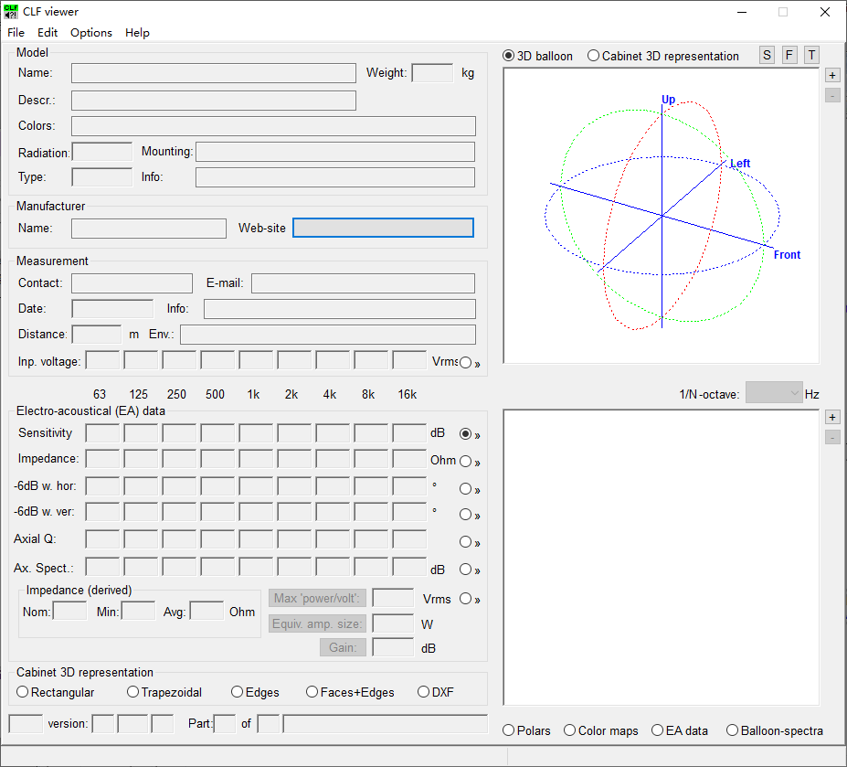Viewport: 847px width, 767px height.
Task: Select Sensitivity plot radio button
Action: point(466,434)
